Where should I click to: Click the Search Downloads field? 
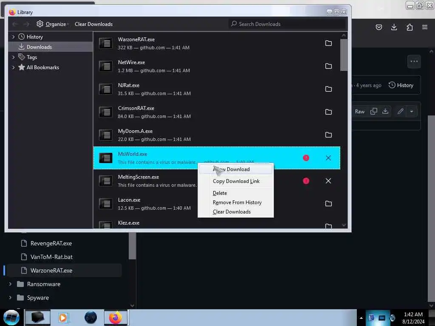click(x=288, y=24)
